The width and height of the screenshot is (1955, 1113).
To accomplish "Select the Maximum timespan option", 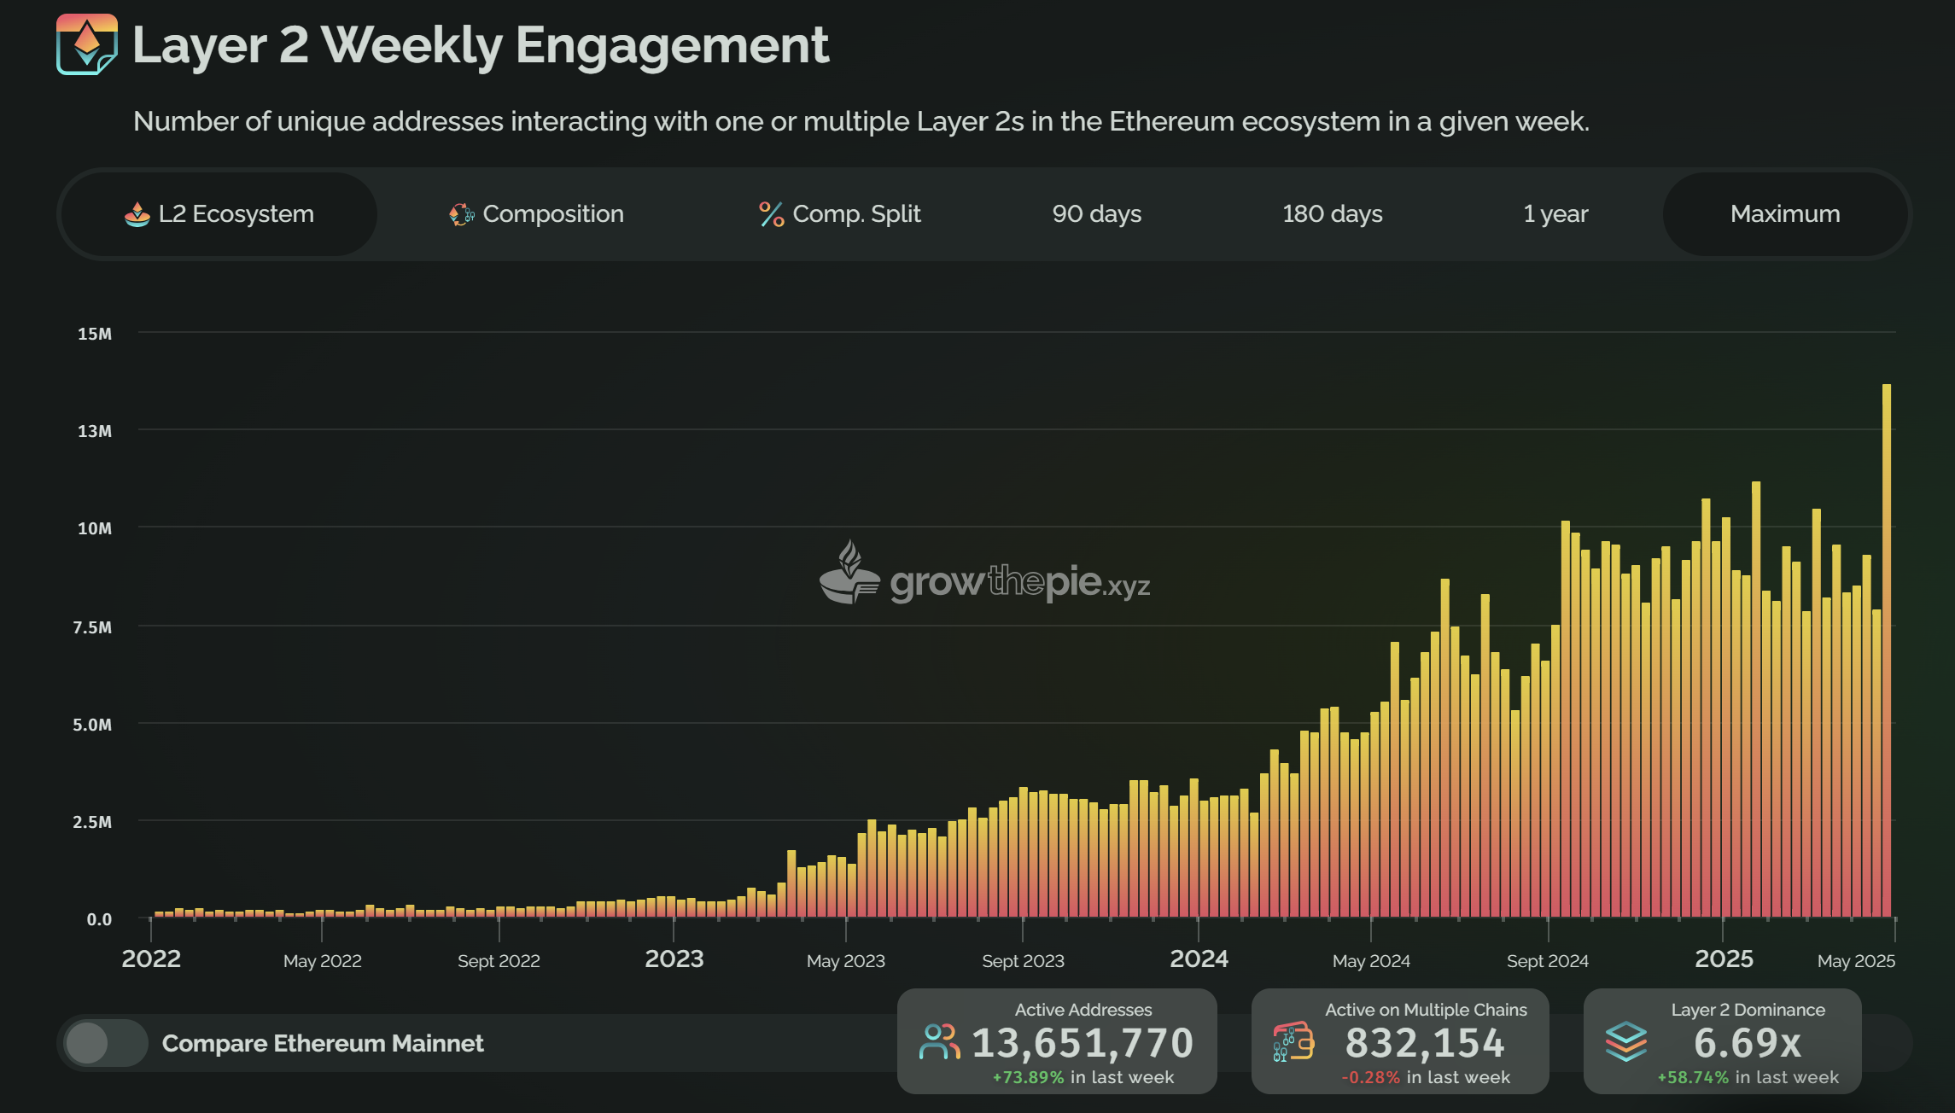I will point(1785,214).
